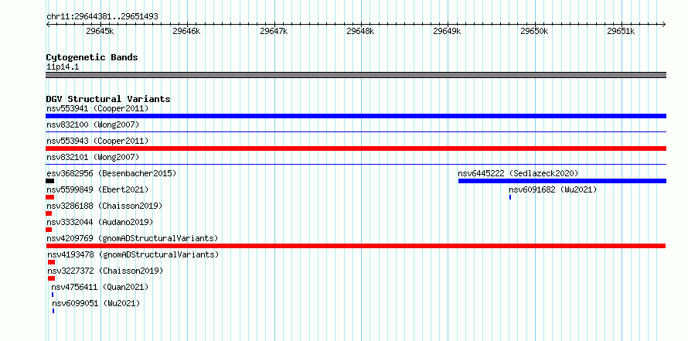Click the thin blue line under nsv832100

click(356, 131)
